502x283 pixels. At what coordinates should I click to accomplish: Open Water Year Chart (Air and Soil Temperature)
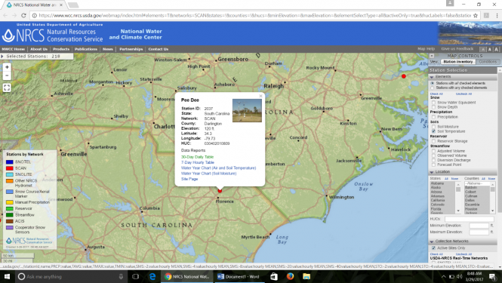click(219, 168)
